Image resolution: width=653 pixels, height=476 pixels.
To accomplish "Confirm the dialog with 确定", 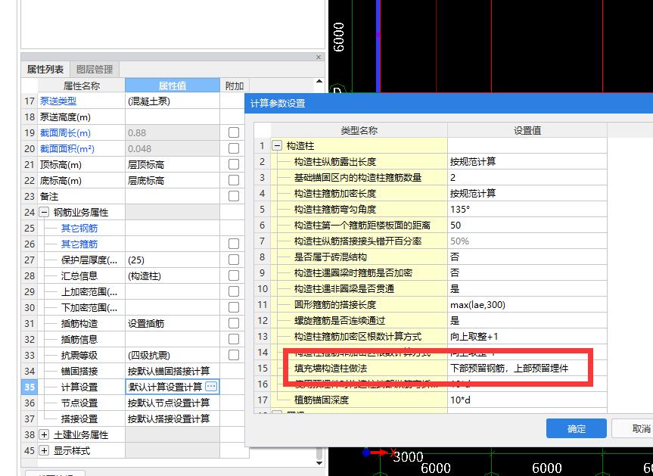I will [576, 428].
